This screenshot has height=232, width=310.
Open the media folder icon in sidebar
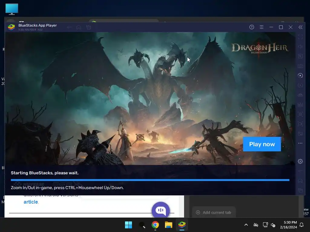300,134
